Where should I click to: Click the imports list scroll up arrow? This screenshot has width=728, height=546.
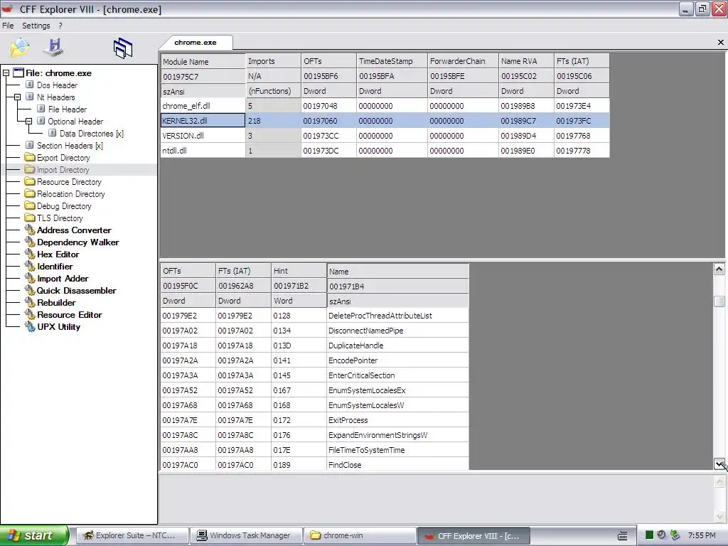(719, 269)
